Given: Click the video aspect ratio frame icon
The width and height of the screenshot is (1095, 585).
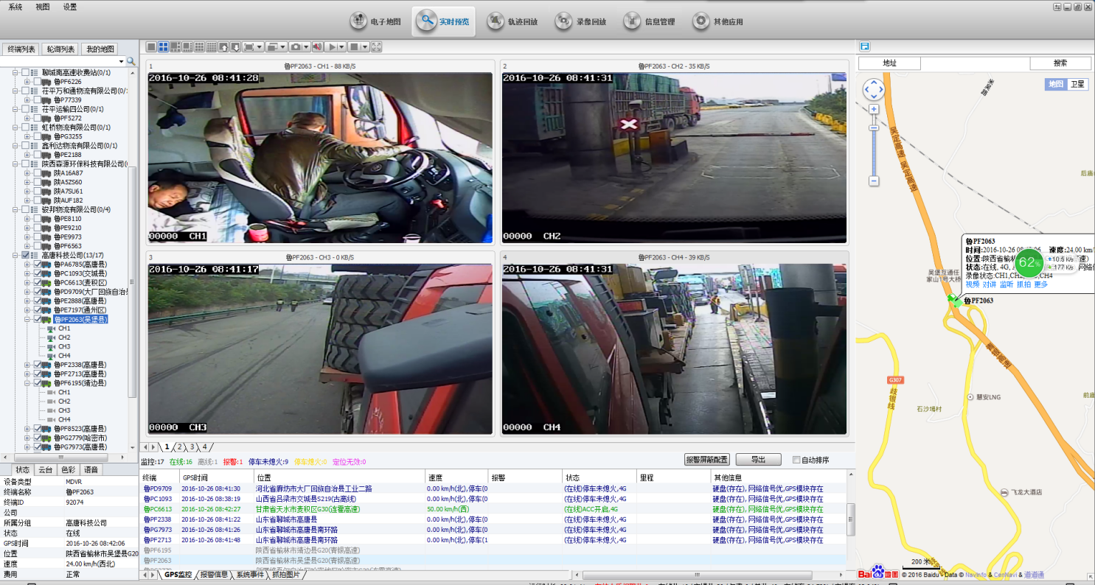Looking at the screenshot, I should pos(248,46).
